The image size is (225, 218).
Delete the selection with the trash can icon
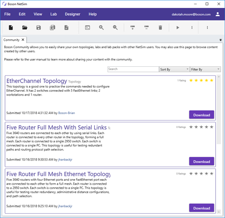[x=161, y=28]
